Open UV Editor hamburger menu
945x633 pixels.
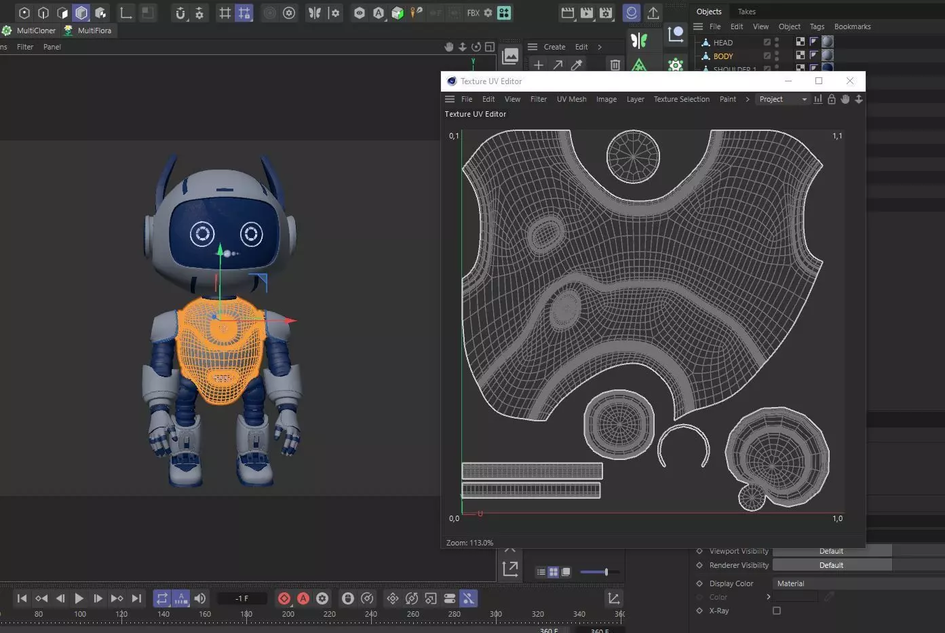point(449,99)
